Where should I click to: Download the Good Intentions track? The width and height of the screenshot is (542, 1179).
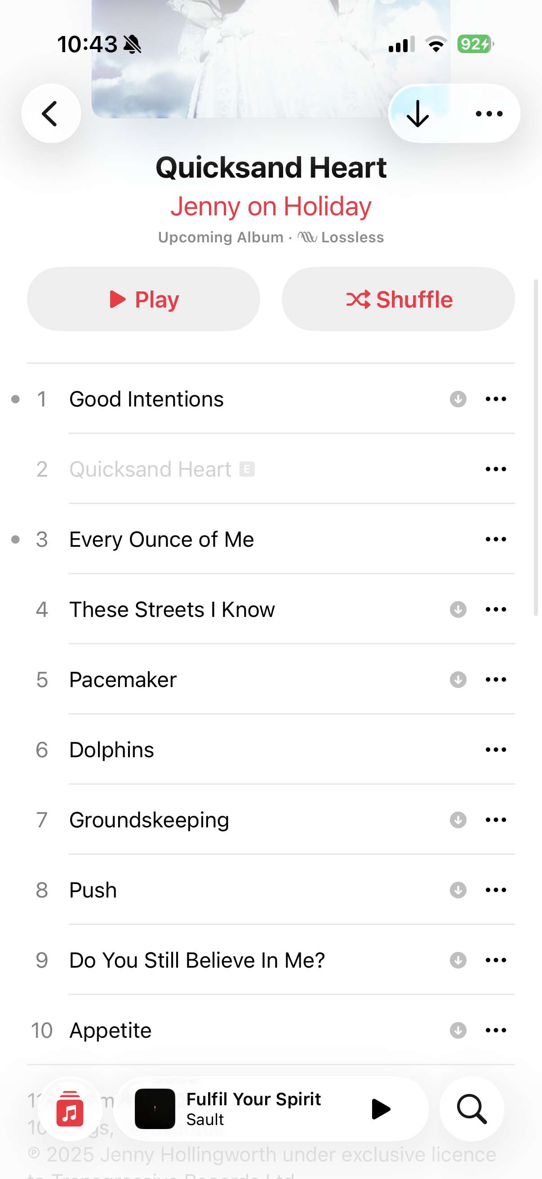click(458, 399)
